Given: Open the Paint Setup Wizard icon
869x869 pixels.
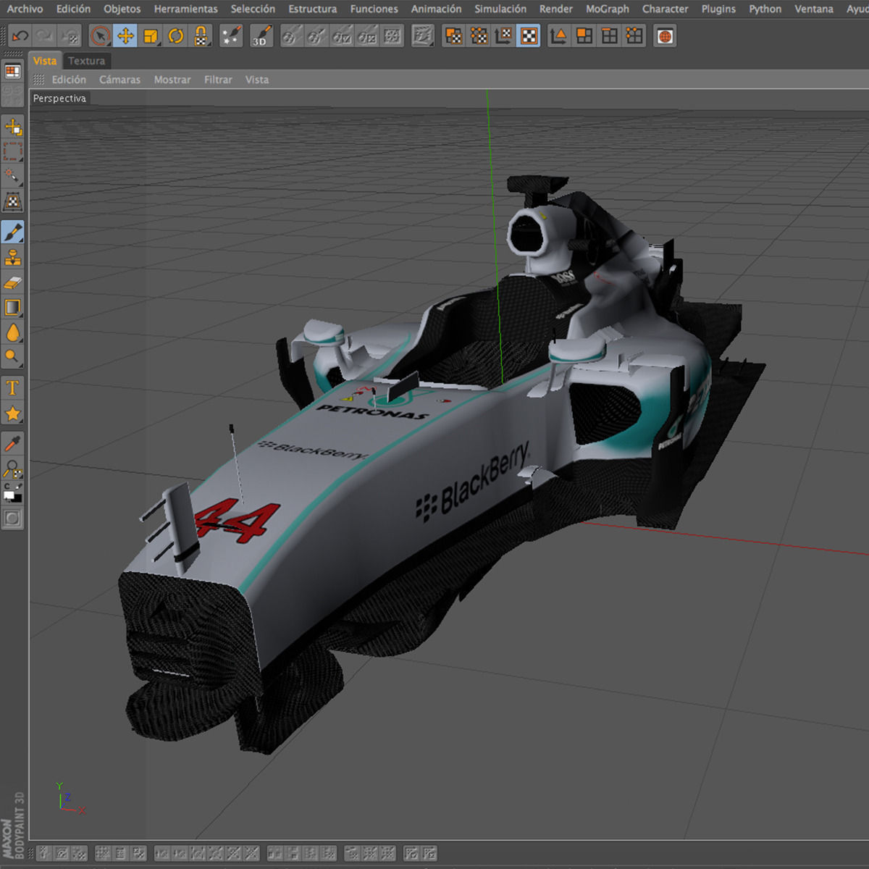Looking at the screenshot, I should [232, 35].
